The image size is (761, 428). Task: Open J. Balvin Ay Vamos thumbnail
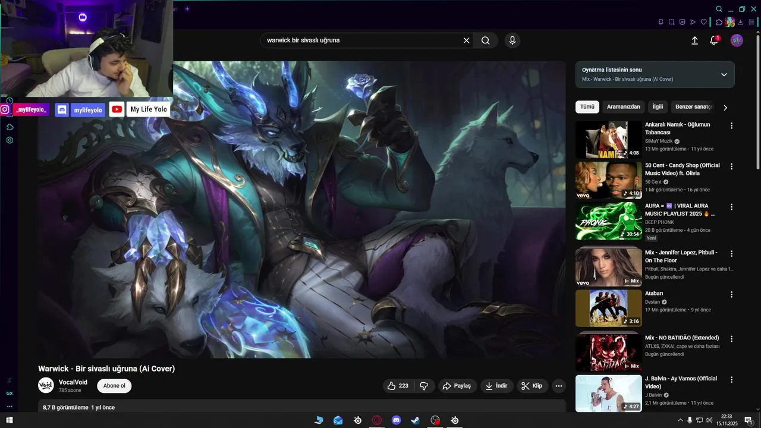[609, 393]
